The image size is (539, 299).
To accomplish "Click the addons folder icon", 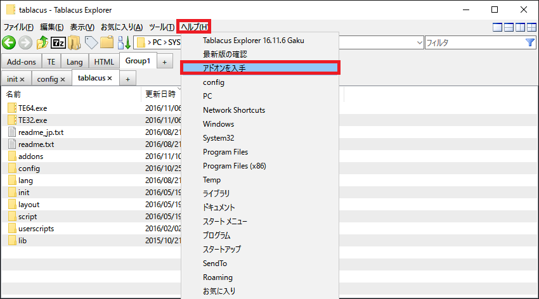I will [12, 156].
